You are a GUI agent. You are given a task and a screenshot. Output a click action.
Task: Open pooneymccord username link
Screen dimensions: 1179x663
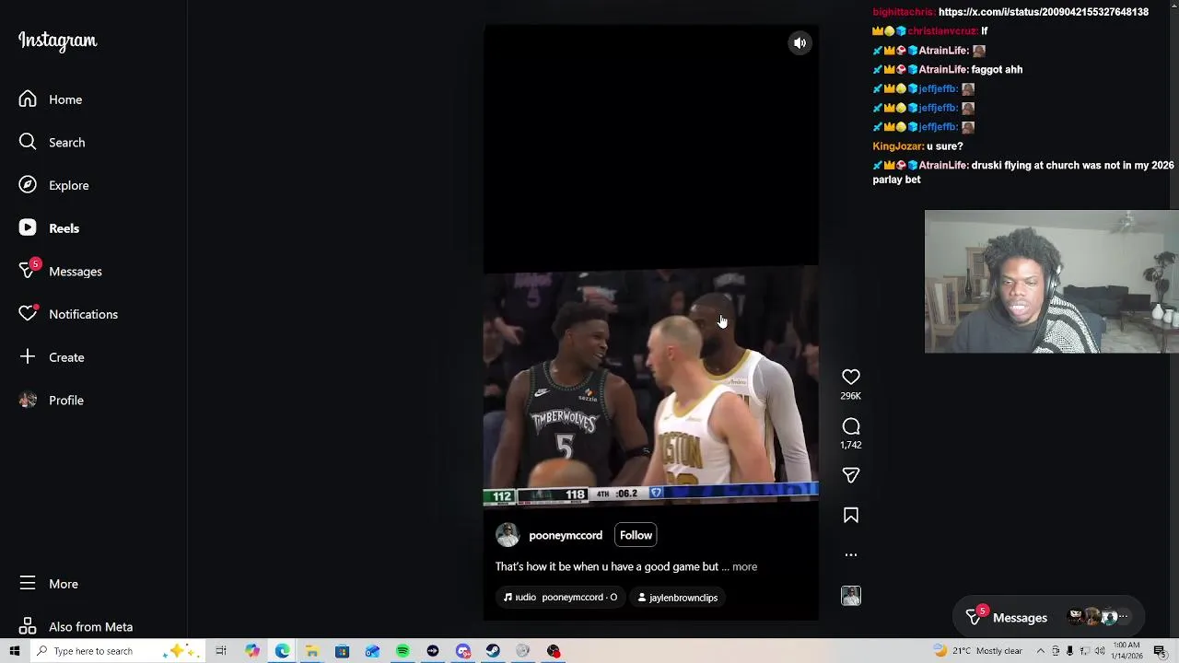tap(566, 536)
